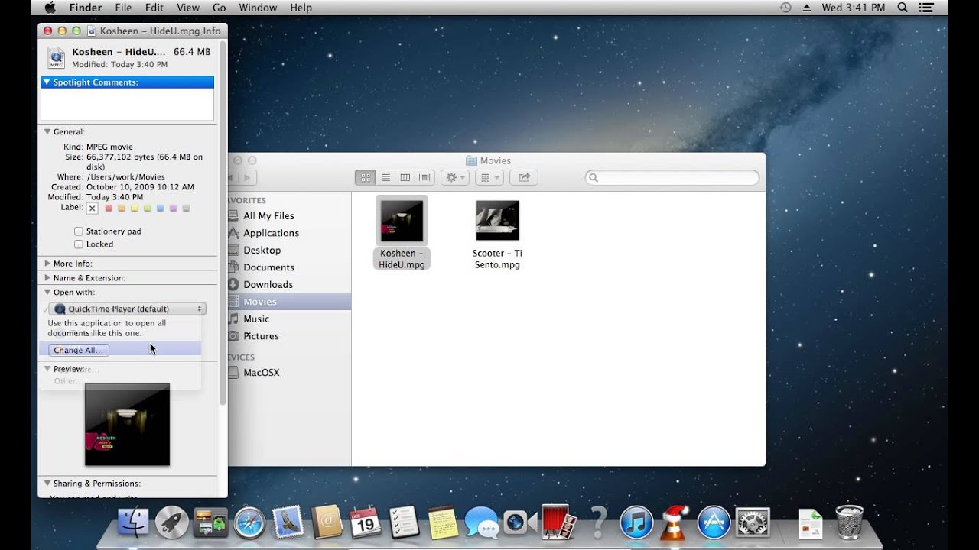Select the green label color

(148, 208)
